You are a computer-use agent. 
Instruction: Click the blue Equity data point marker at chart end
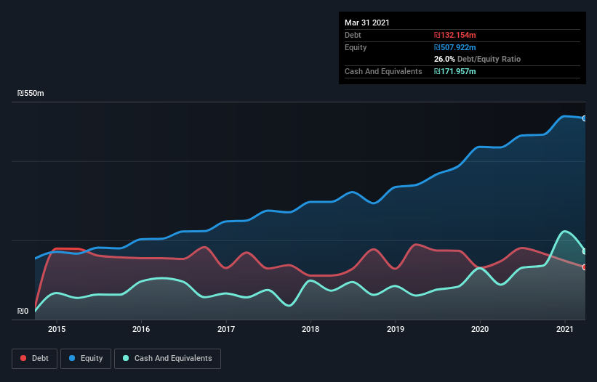tap(585, 118)
